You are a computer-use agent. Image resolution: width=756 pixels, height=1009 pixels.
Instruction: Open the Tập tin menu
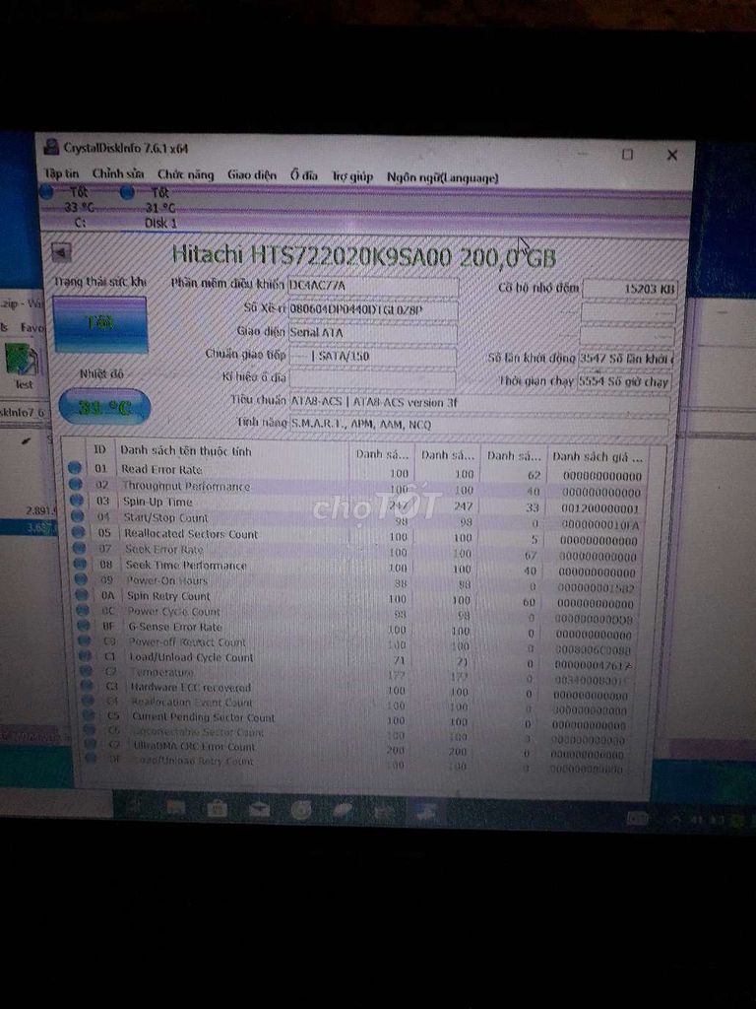(x=62, y=173)
